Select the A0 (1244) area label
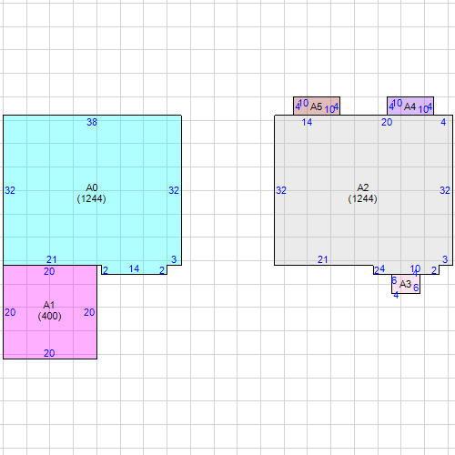Screen dimensions: 455x455 (x=91, y=193)
